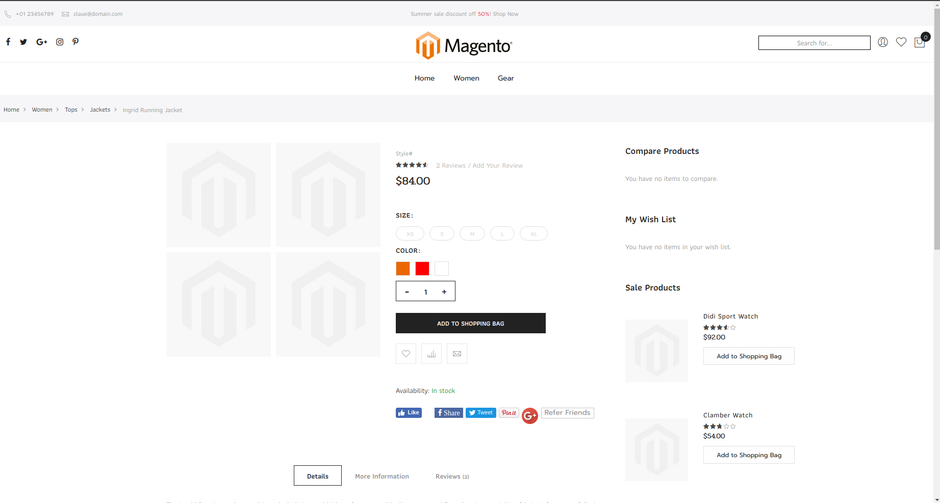Add product to wishlist heart button

click(x=406, y=354)
